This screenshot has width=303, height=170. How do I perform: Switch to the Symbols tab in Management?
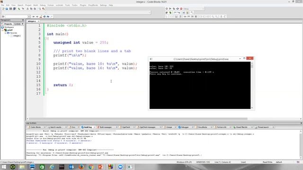[17, 24]
